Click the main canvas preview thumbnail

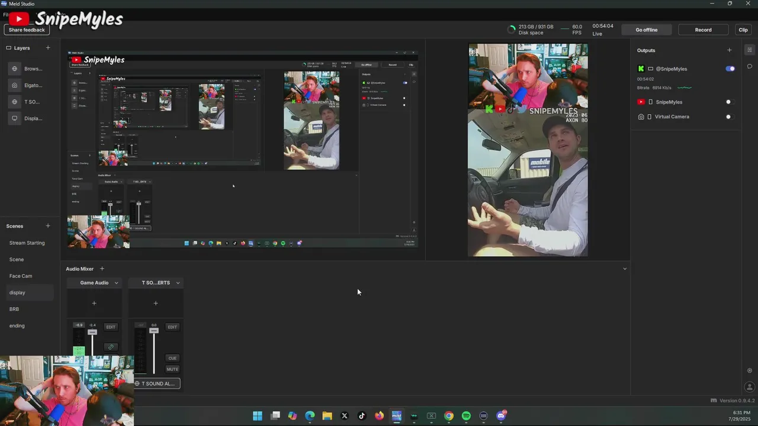point(243,149)
